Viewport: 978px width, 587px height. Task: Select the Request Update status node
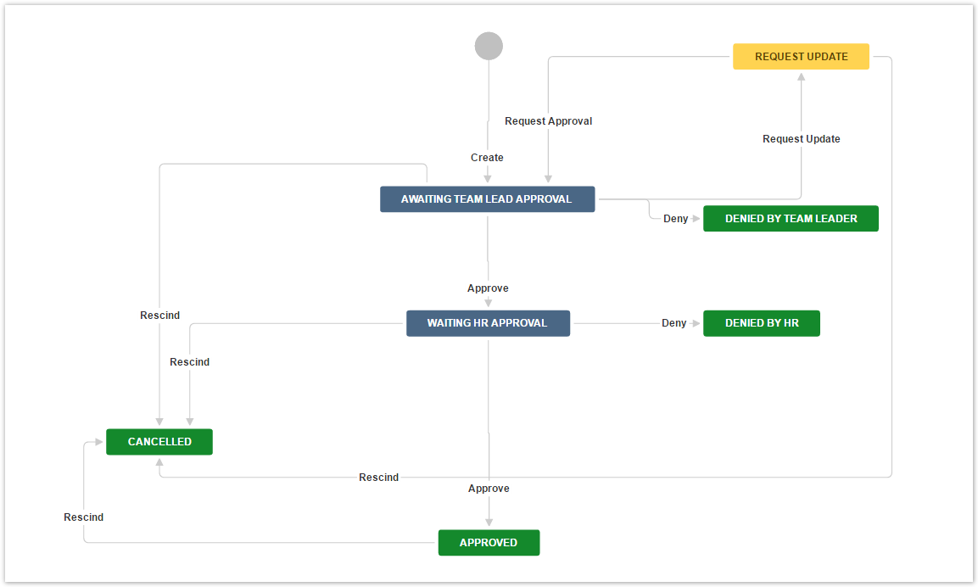[801, 57]
